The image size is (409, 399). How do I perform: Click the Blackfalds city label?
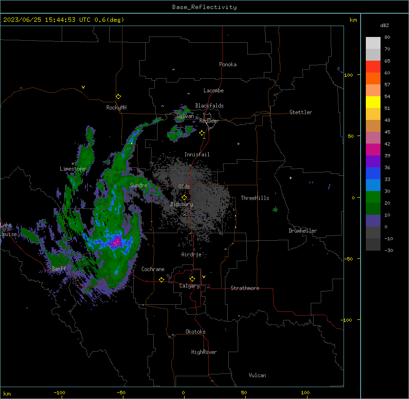(x=209, y=106)
